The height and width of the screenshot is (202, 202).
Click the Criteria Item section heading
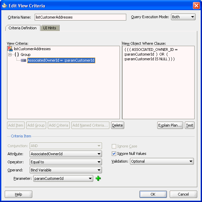(x=21, y=136)
